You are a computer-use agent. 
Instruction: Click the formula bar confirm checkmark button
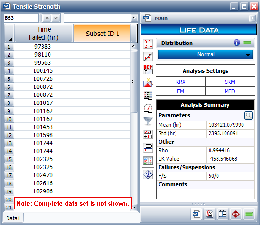coord(56,18)
